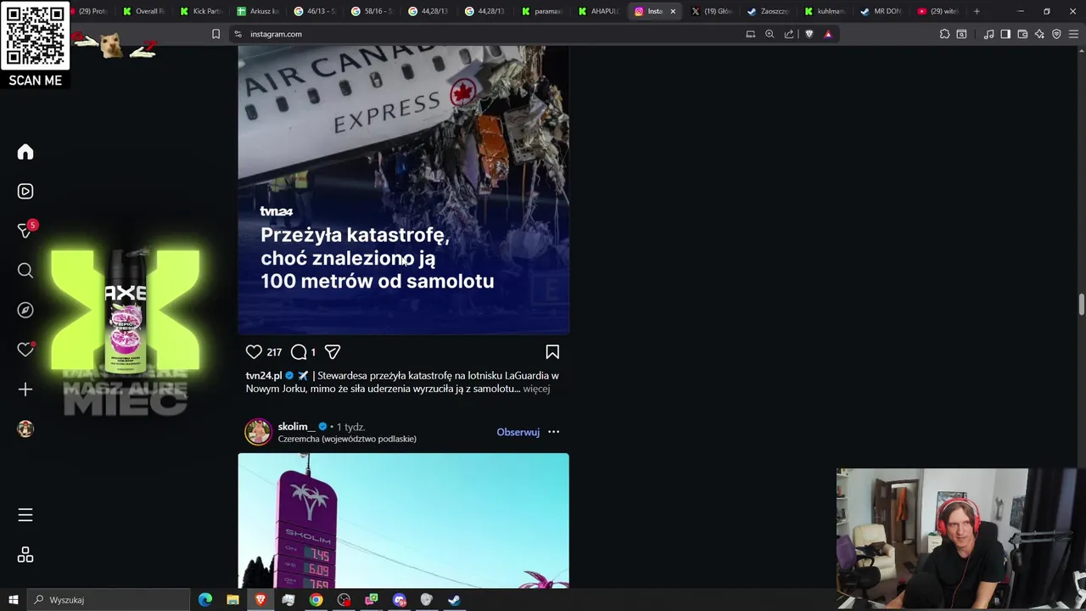Switch to the Overall browser tab
1086x611 pixels.
(x=144, y=11)
